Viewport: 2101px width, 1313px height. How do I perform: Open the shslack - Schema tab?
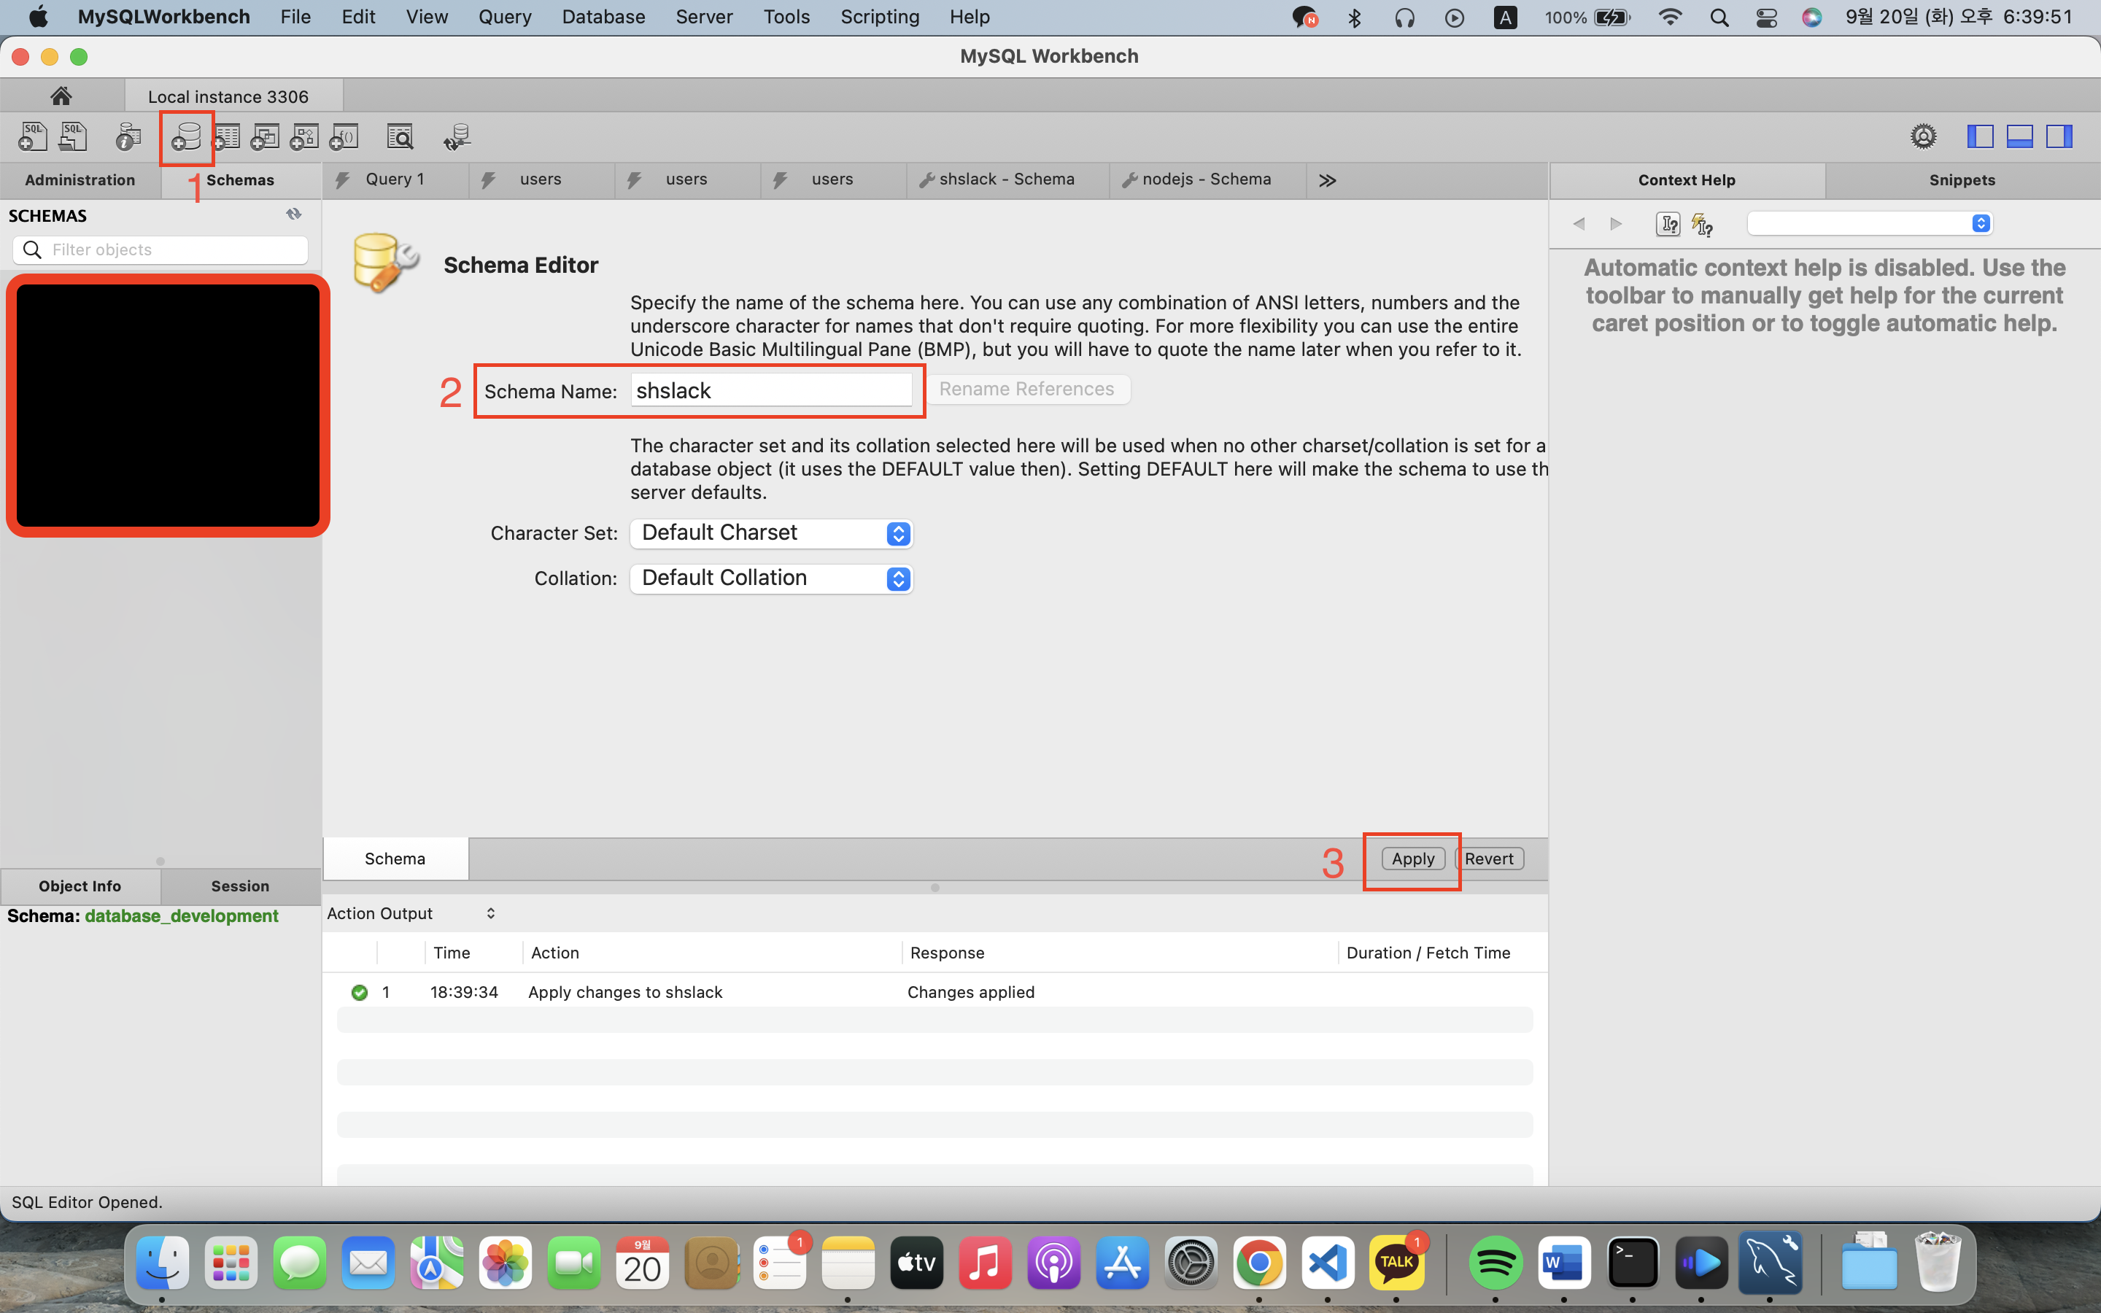click(1007, 179)
